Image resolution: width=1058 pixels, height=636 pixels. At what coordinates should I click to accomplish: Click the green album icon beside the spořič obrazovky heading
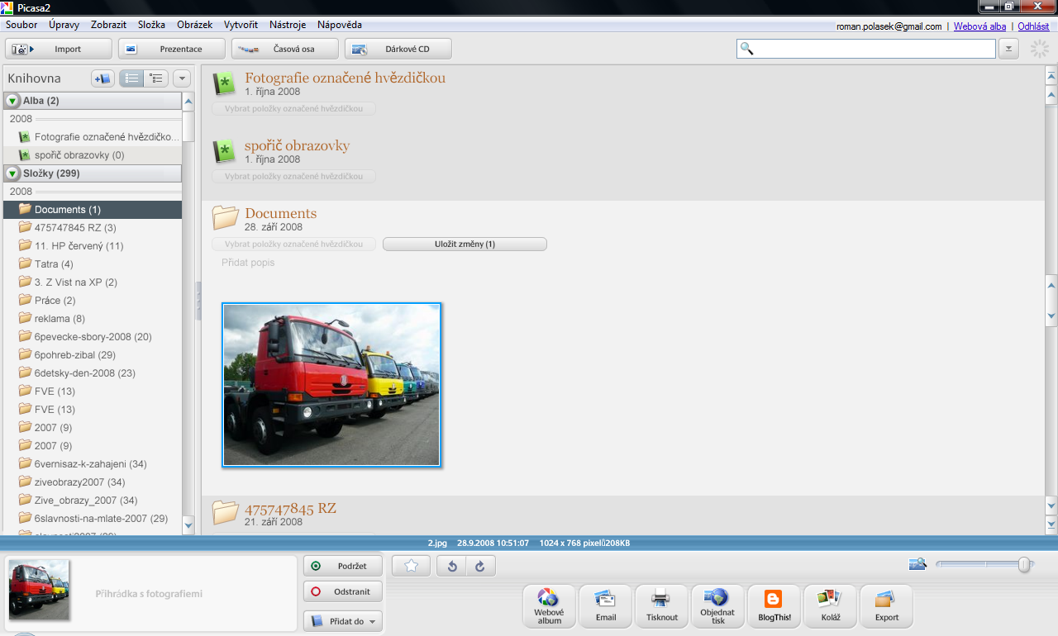[x=224, y=151]
